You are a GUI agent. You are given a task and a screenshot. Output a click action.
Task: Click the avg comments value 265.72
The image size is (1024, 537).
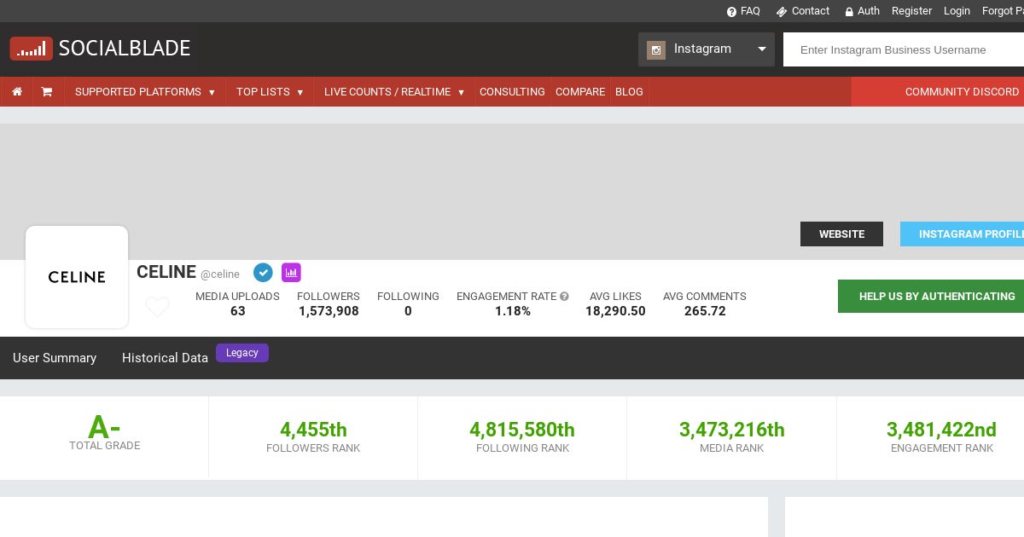tap(705, 311)
